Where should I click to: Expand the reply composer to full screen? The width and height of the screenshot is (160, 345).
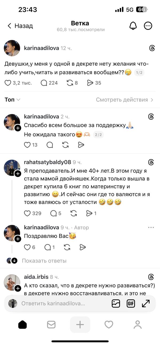pyautogui.click(x=146, y=303)
